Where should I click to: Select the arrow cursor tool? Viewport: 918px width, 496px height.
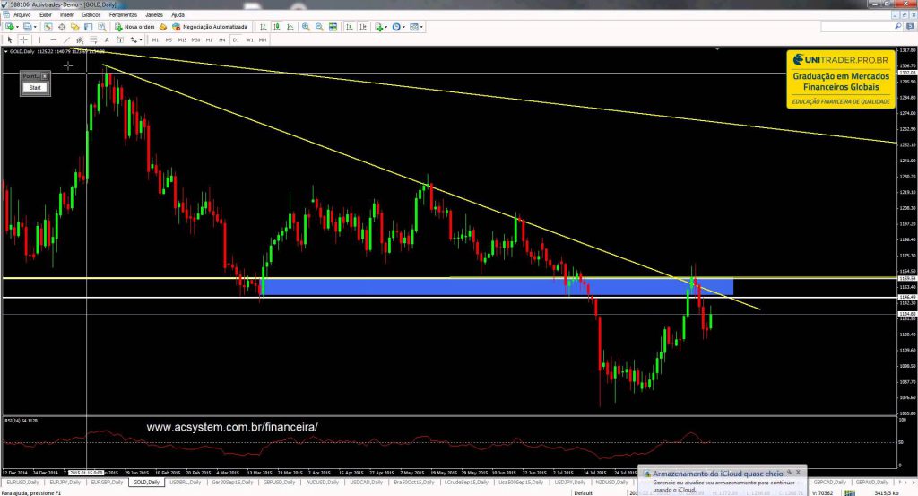tap(9, 39)
